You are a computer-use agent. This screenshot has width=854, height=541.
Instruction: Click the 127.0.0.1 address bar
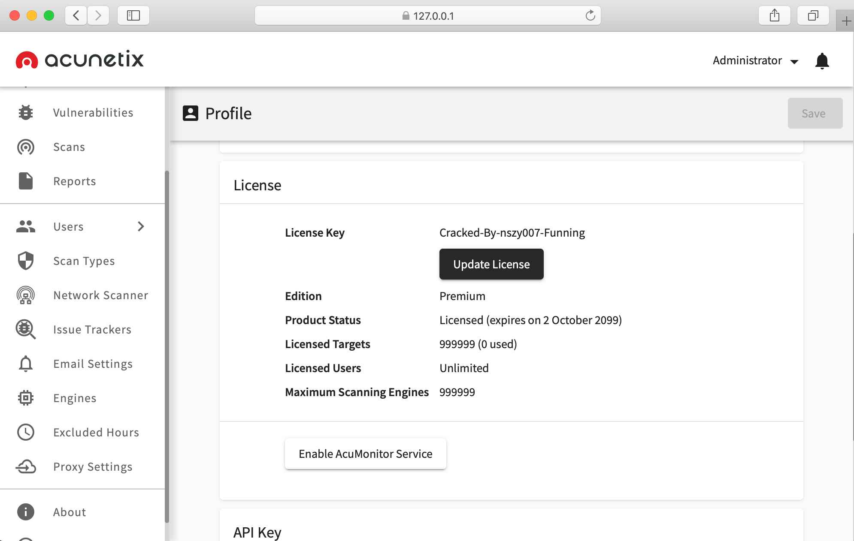pyautogui.click(x=427, y=16)
